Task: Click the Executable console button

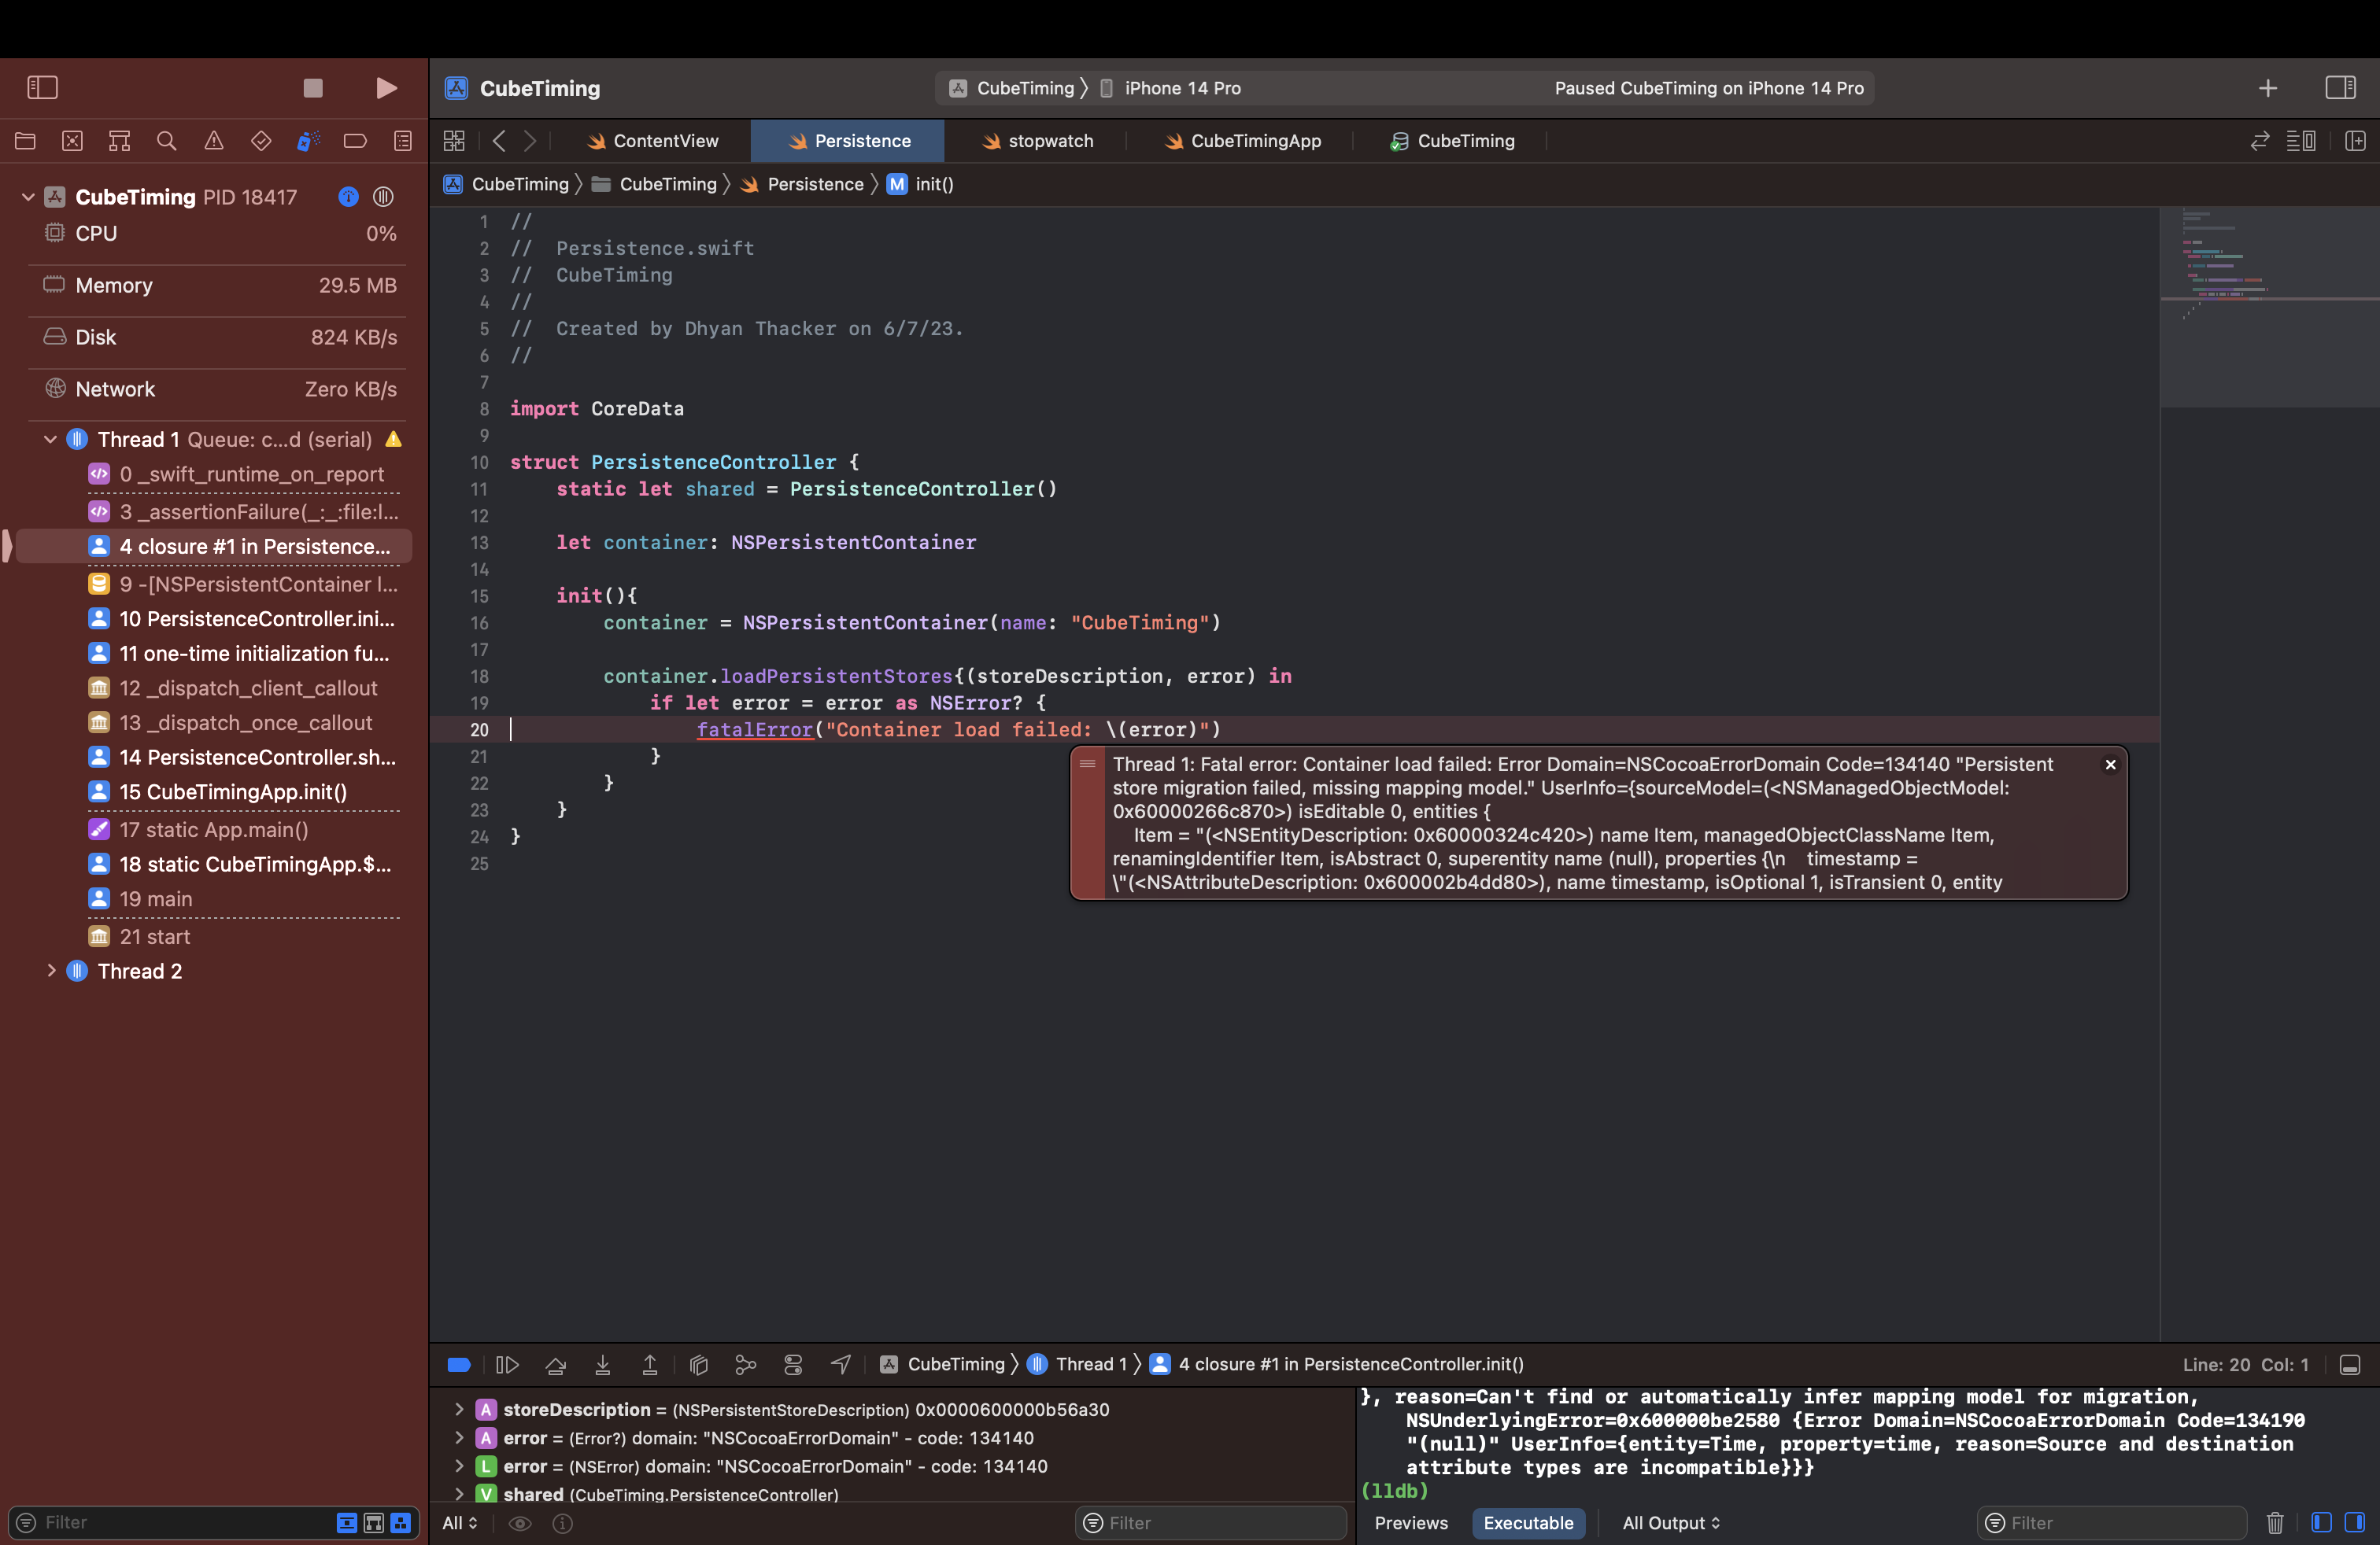Action: pos(1527,1523)
